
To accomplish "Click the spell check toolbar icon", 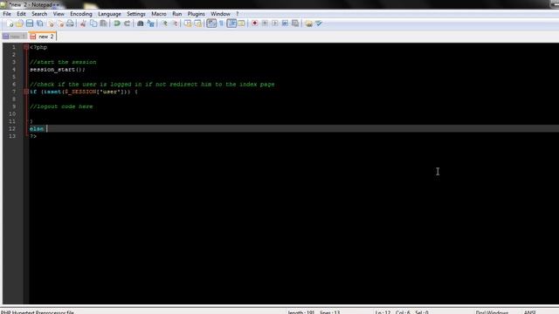I will pyautogui.click(x=319, y=24).
